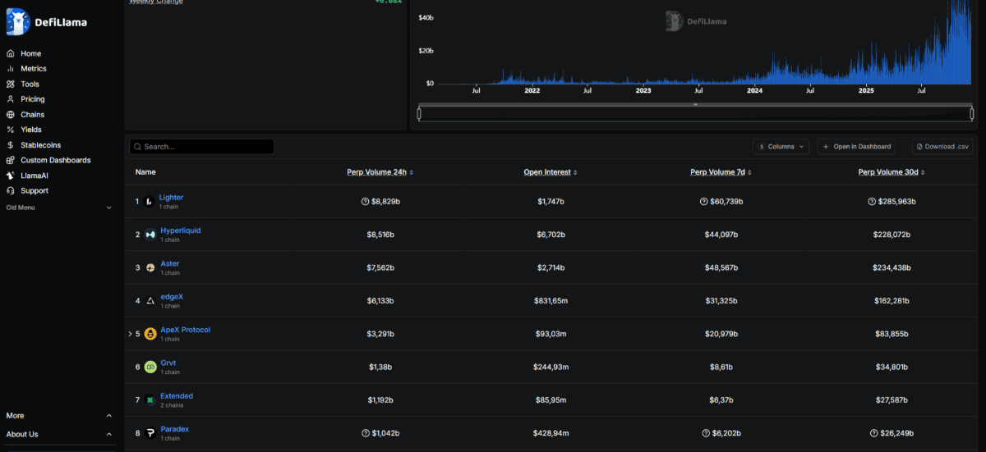Click the left handle of chart range slider
986x452 pixels.
click(419, 113)
